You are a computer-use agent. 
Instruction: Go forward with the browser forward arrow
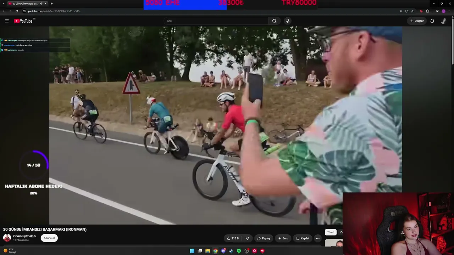pyautogui.click(x=10, y=11)
